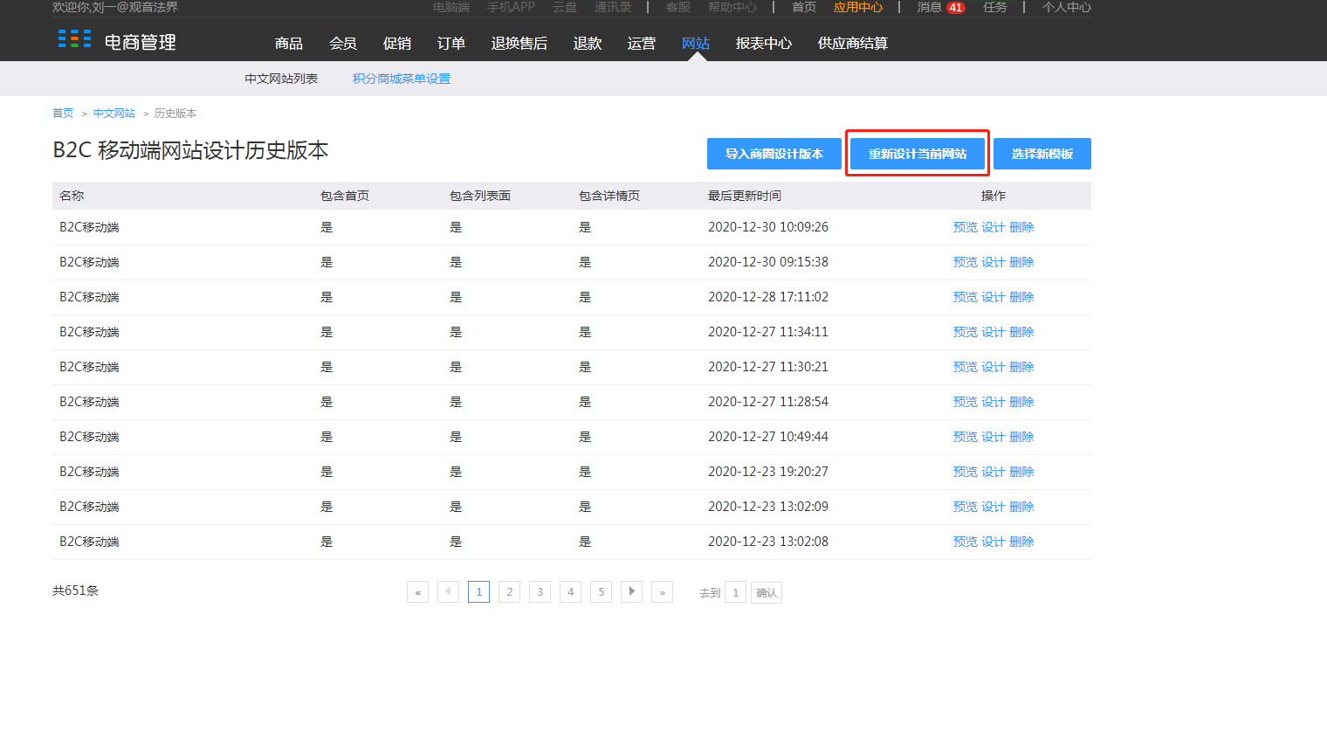Delete the 2020-12-23 19:20:27 version
Screen dimensions: 1327x746
pos(1021,472)
